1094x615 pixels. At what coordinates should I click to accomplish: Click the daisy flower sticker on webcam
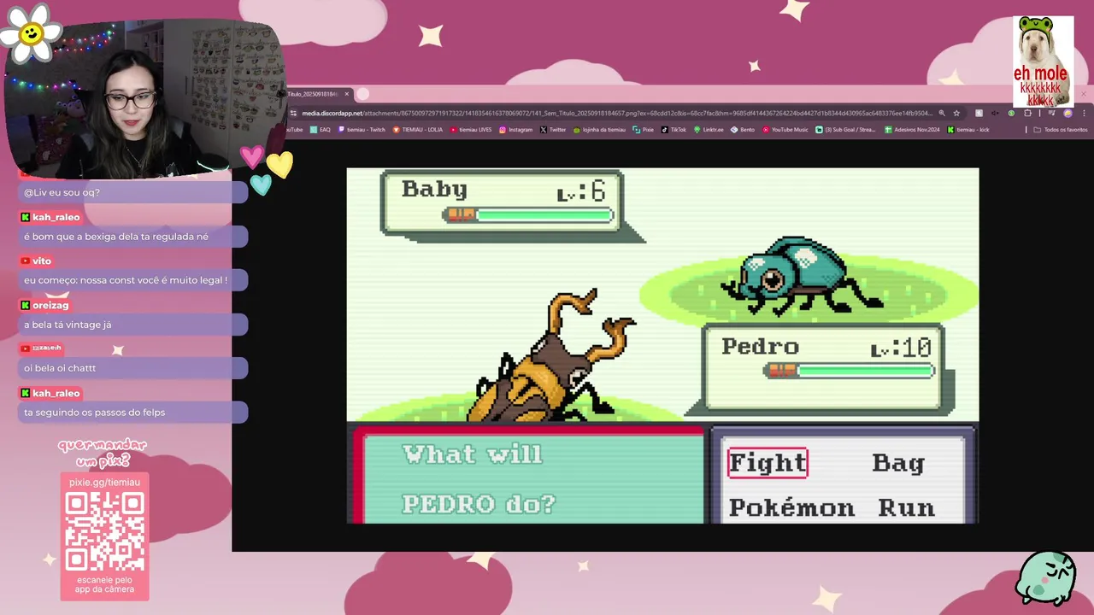coord(32,32)
